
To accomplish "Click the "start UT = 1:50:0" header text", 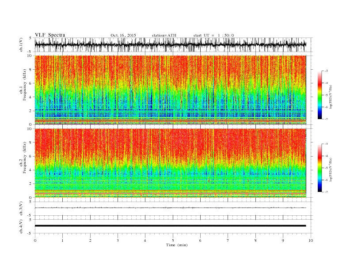I will coord(213,35).
